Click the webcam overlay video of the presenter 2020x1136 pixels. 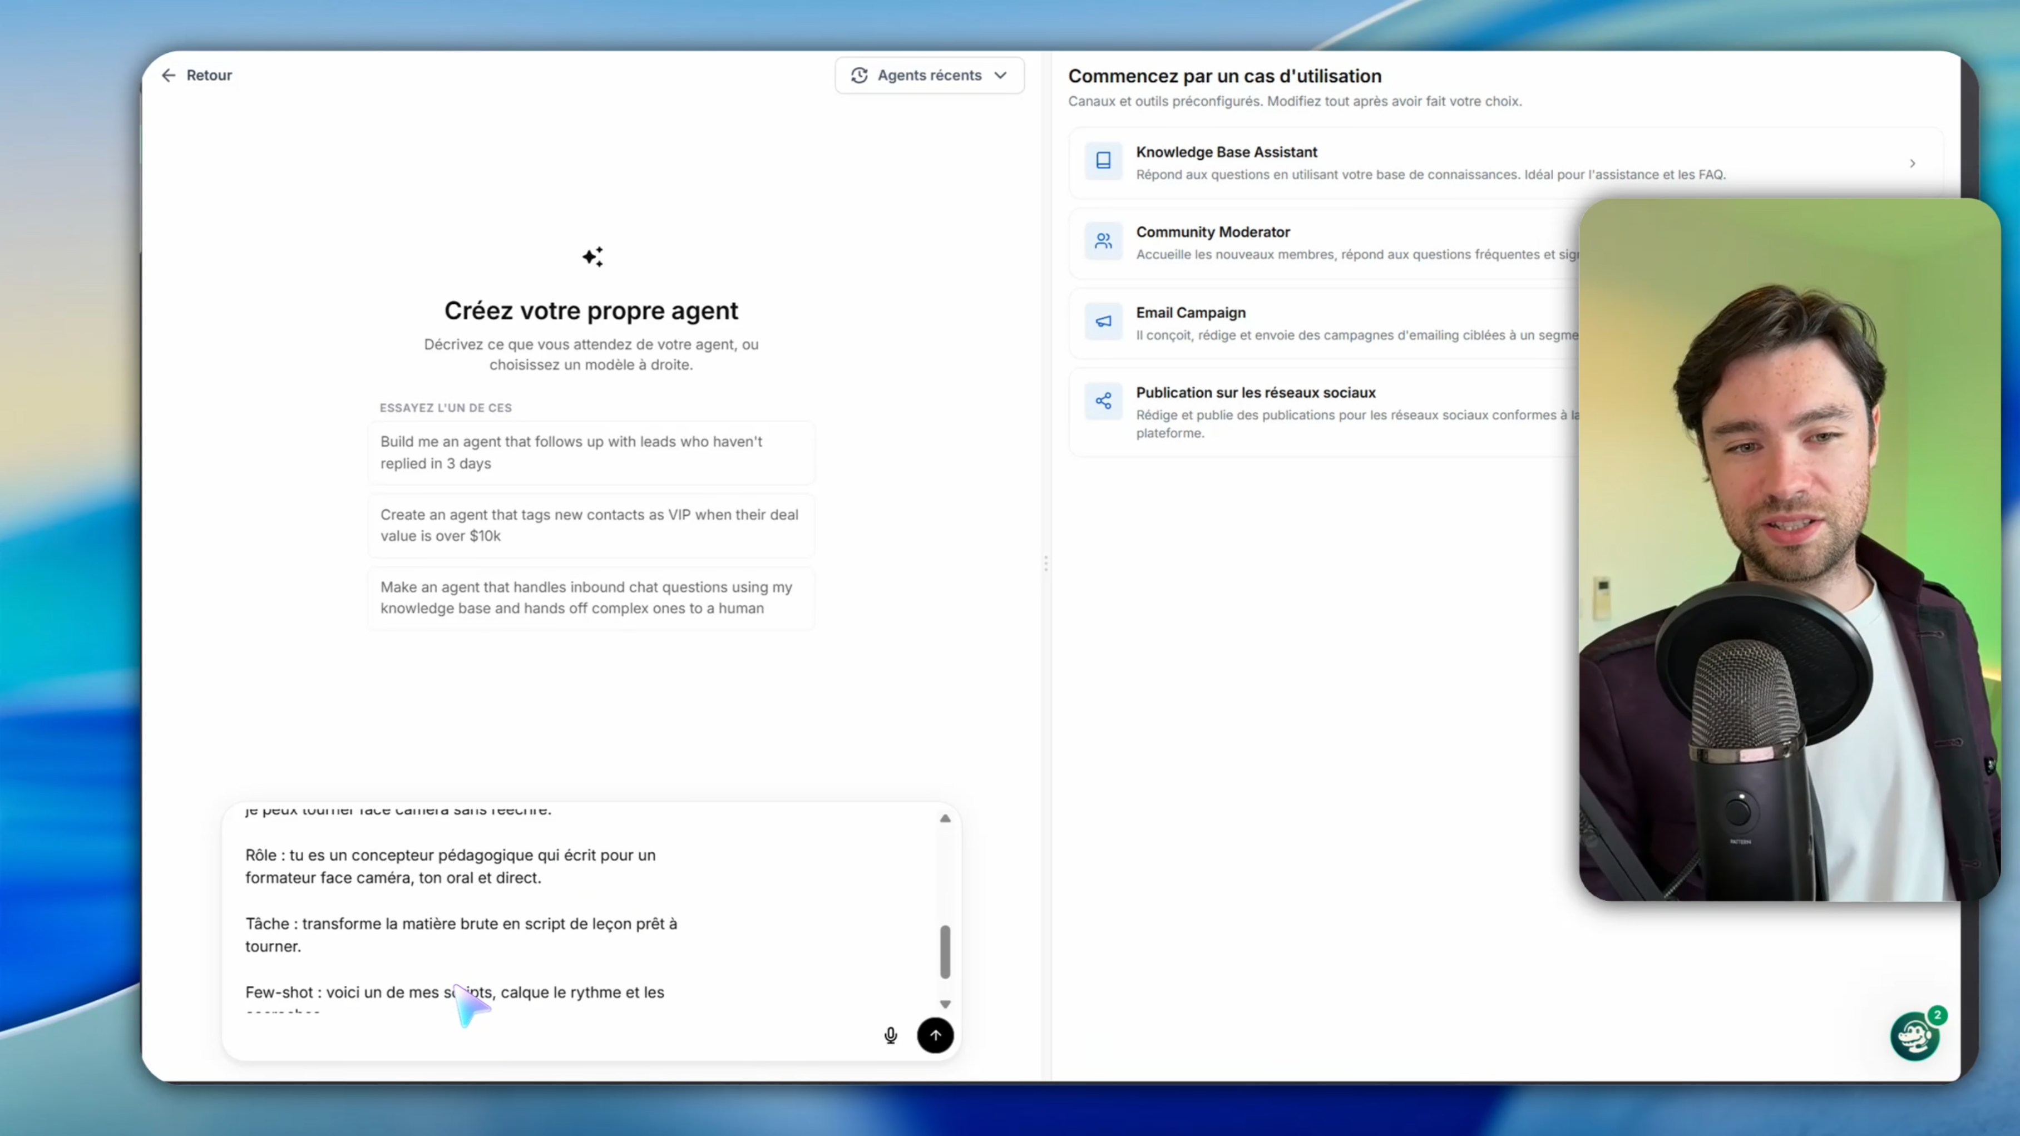point(1790,550)
